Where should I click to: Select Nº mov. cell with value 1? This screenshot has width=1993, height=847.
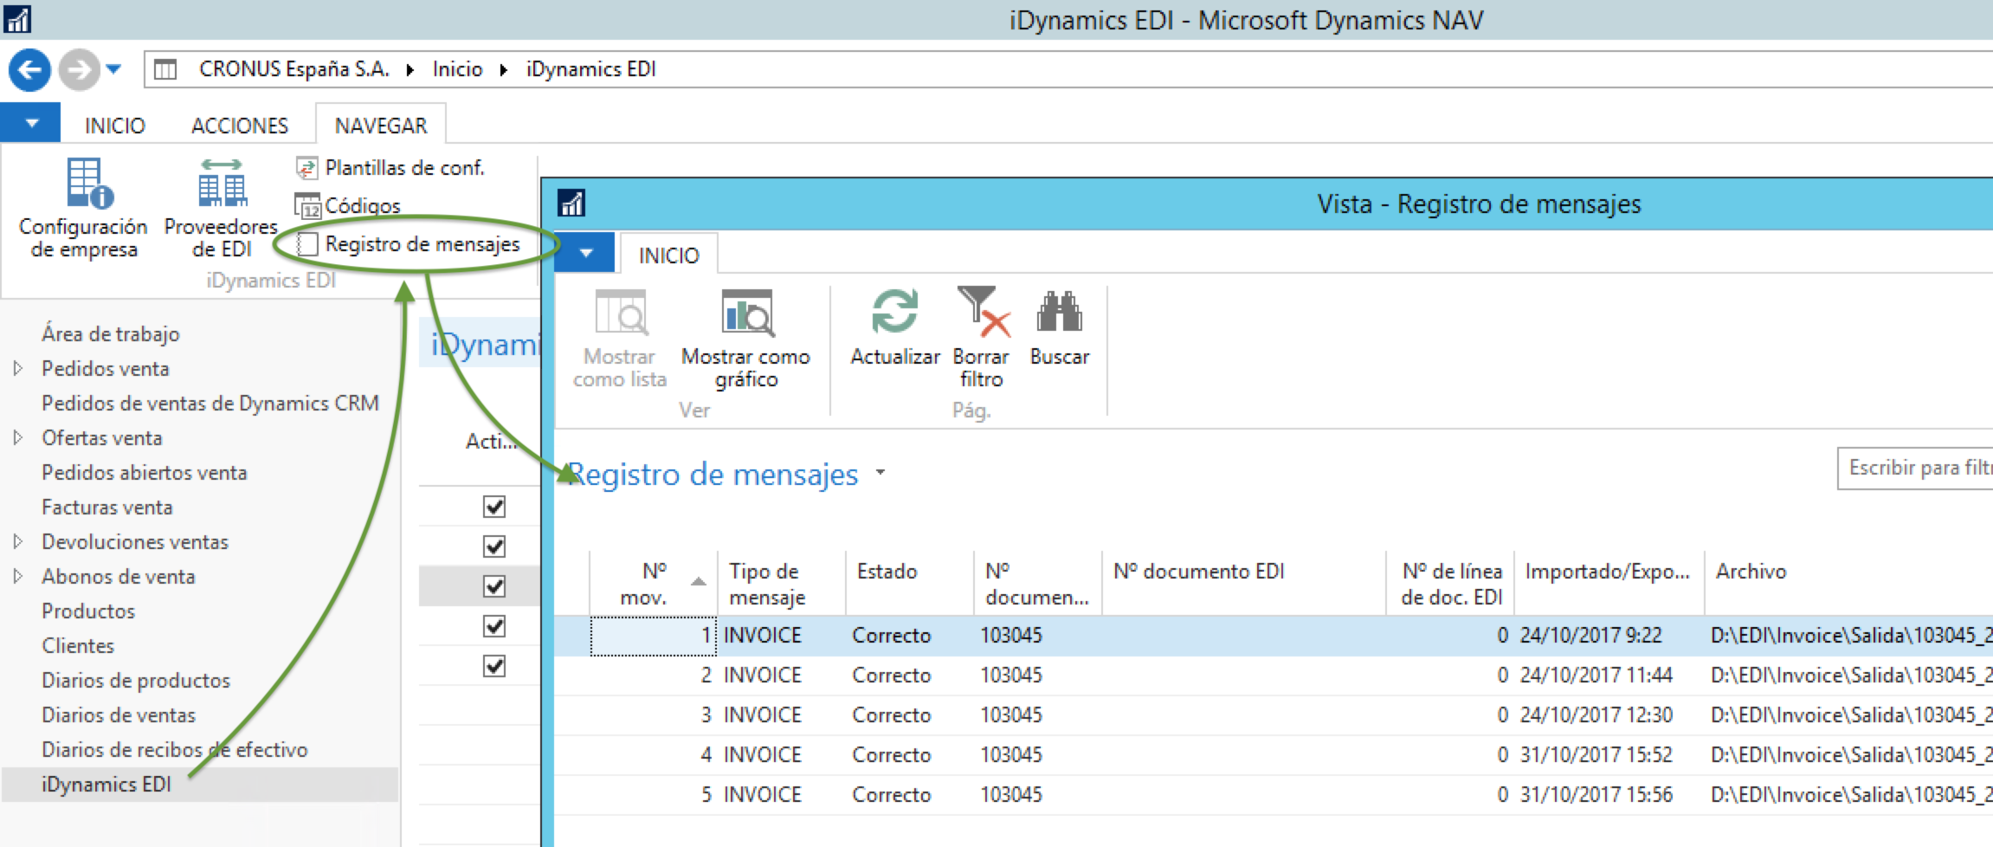[654, 636]
